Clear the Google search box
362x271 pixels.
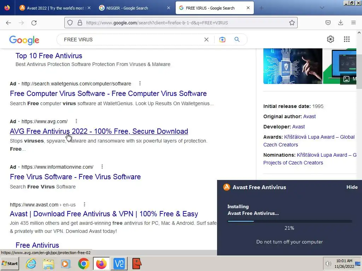[x=206, y=40]
